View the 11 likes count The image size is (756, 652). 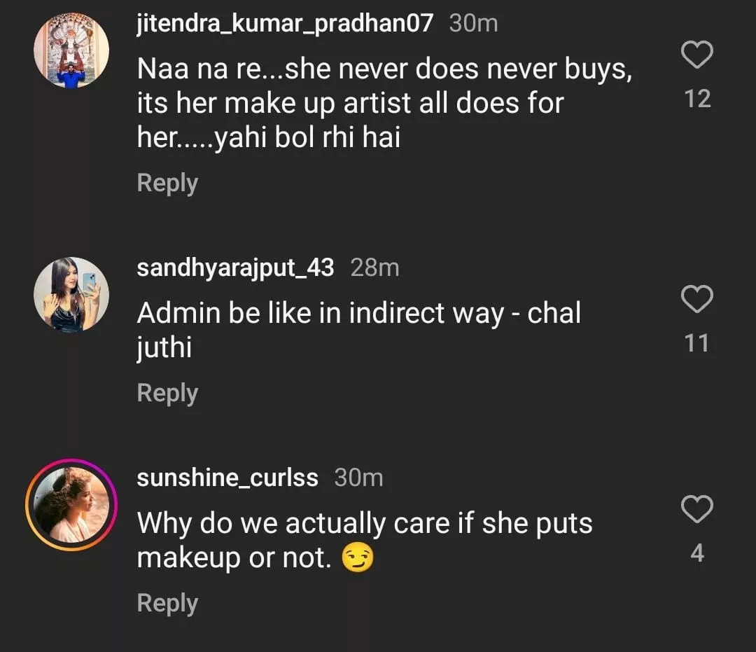pyautogui.click(x=697, y=343)
